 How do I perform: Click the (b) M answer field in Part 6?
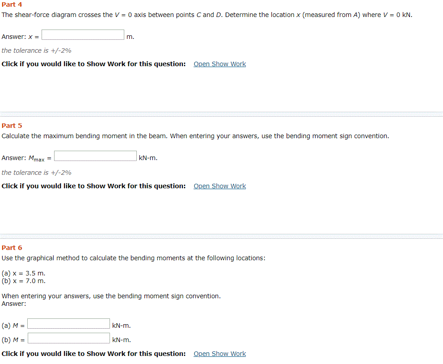(x=68, y=338)
